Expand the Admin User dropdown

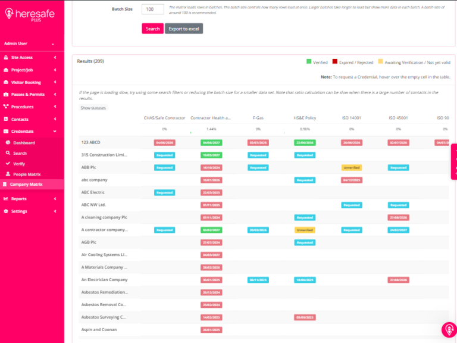(x=53, y=44)
